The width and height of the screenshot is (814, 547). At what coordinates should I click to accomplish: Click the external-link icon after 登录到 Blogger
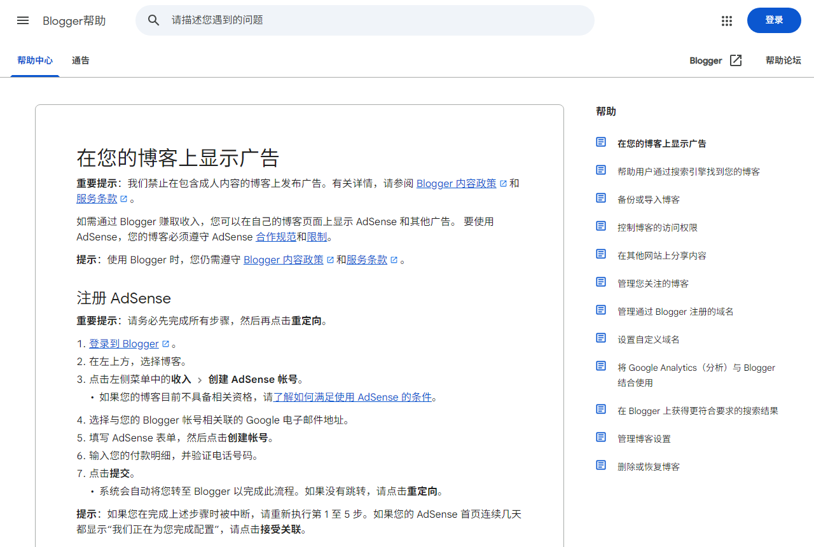pyautogui.click(x=165, y=344)
